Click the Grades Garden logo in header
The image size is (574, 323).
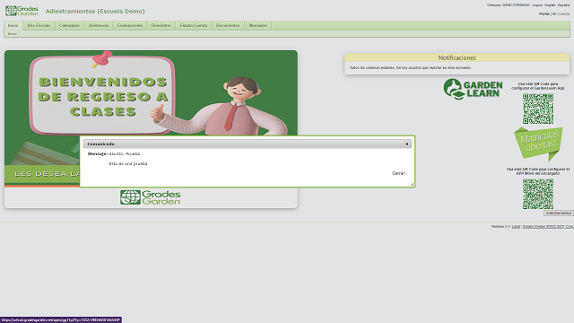click(x=22, y=11)
